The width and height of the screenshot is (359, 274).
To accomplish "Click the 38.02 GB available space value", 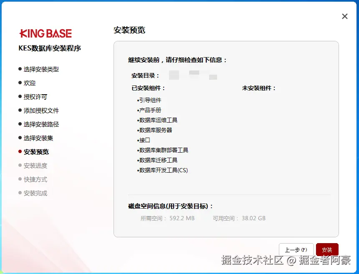I will [254, 218].
